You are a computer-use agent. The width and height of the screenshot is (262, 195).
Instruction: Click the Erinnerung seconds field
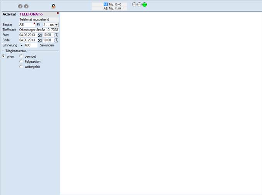pos(31,45)
